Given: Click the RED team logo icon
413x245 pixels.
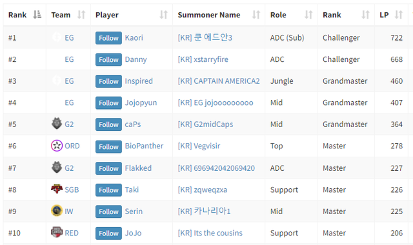Looking at the screenshot, I should pyautogui.click(x=57, y=232).
